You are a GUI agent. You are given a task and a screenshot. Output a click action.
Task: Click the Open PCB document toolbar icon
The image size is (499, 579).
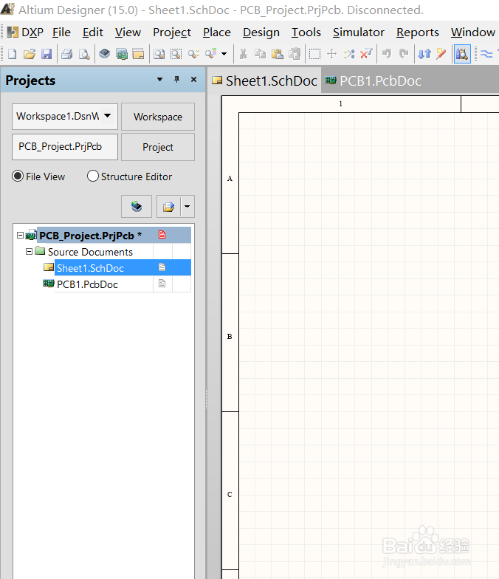[121, 55]
